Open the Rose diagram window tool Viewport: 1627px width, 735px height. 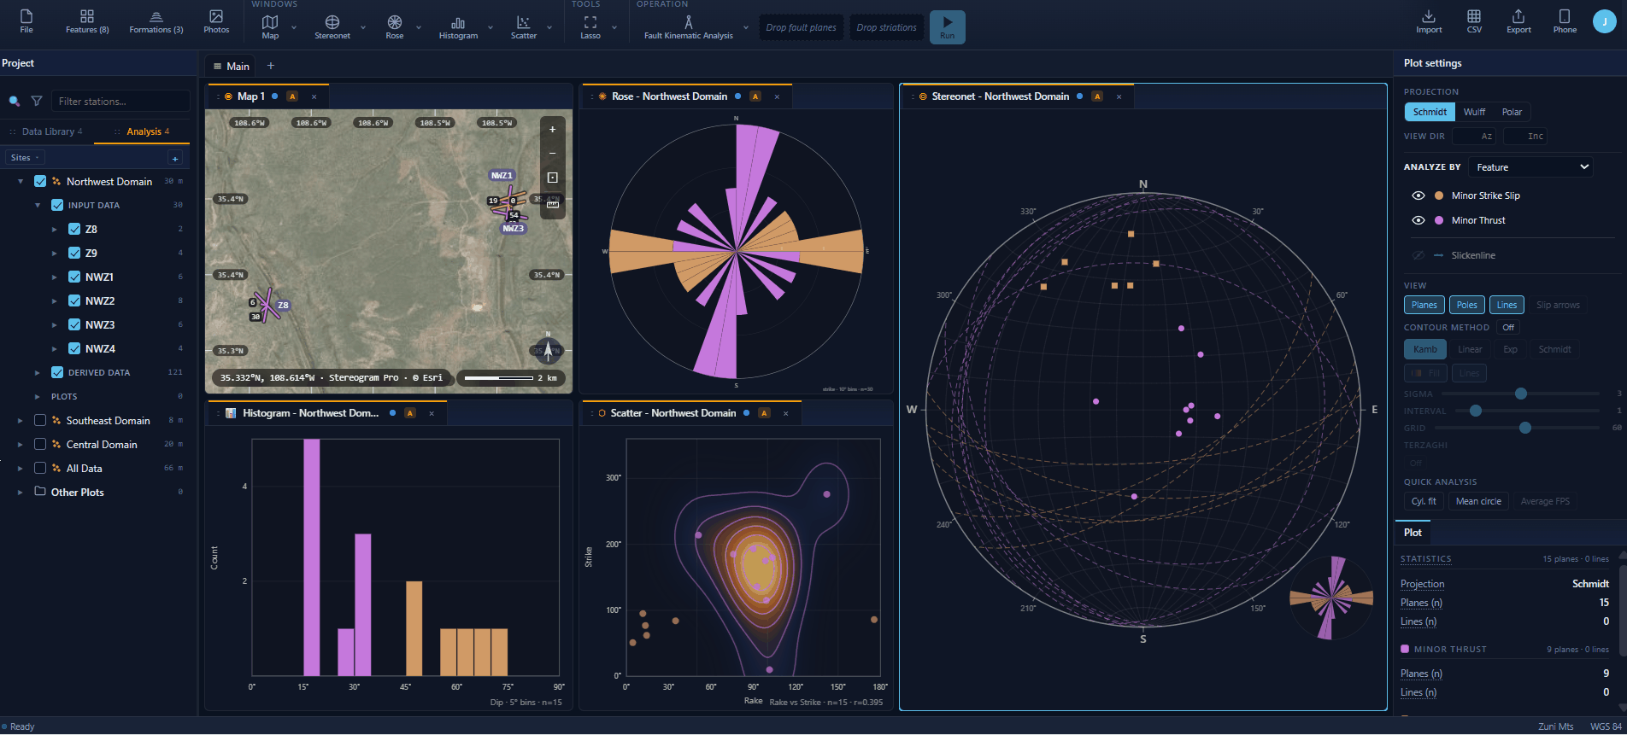[x=394, y=26]
